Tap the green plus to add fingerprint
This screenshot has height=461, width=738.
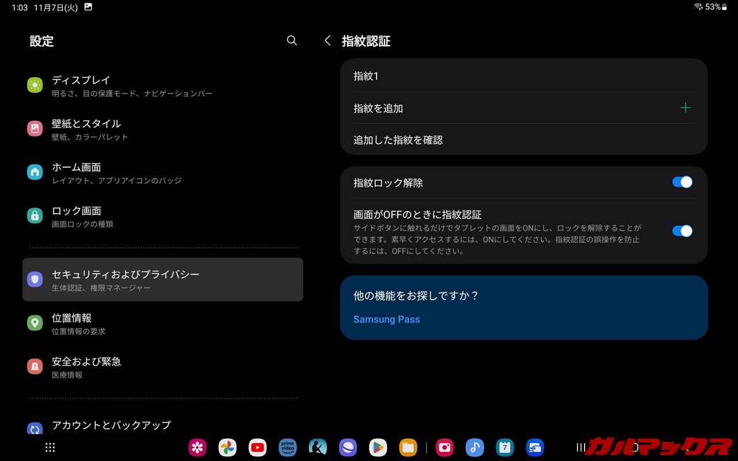pos(685,108)
